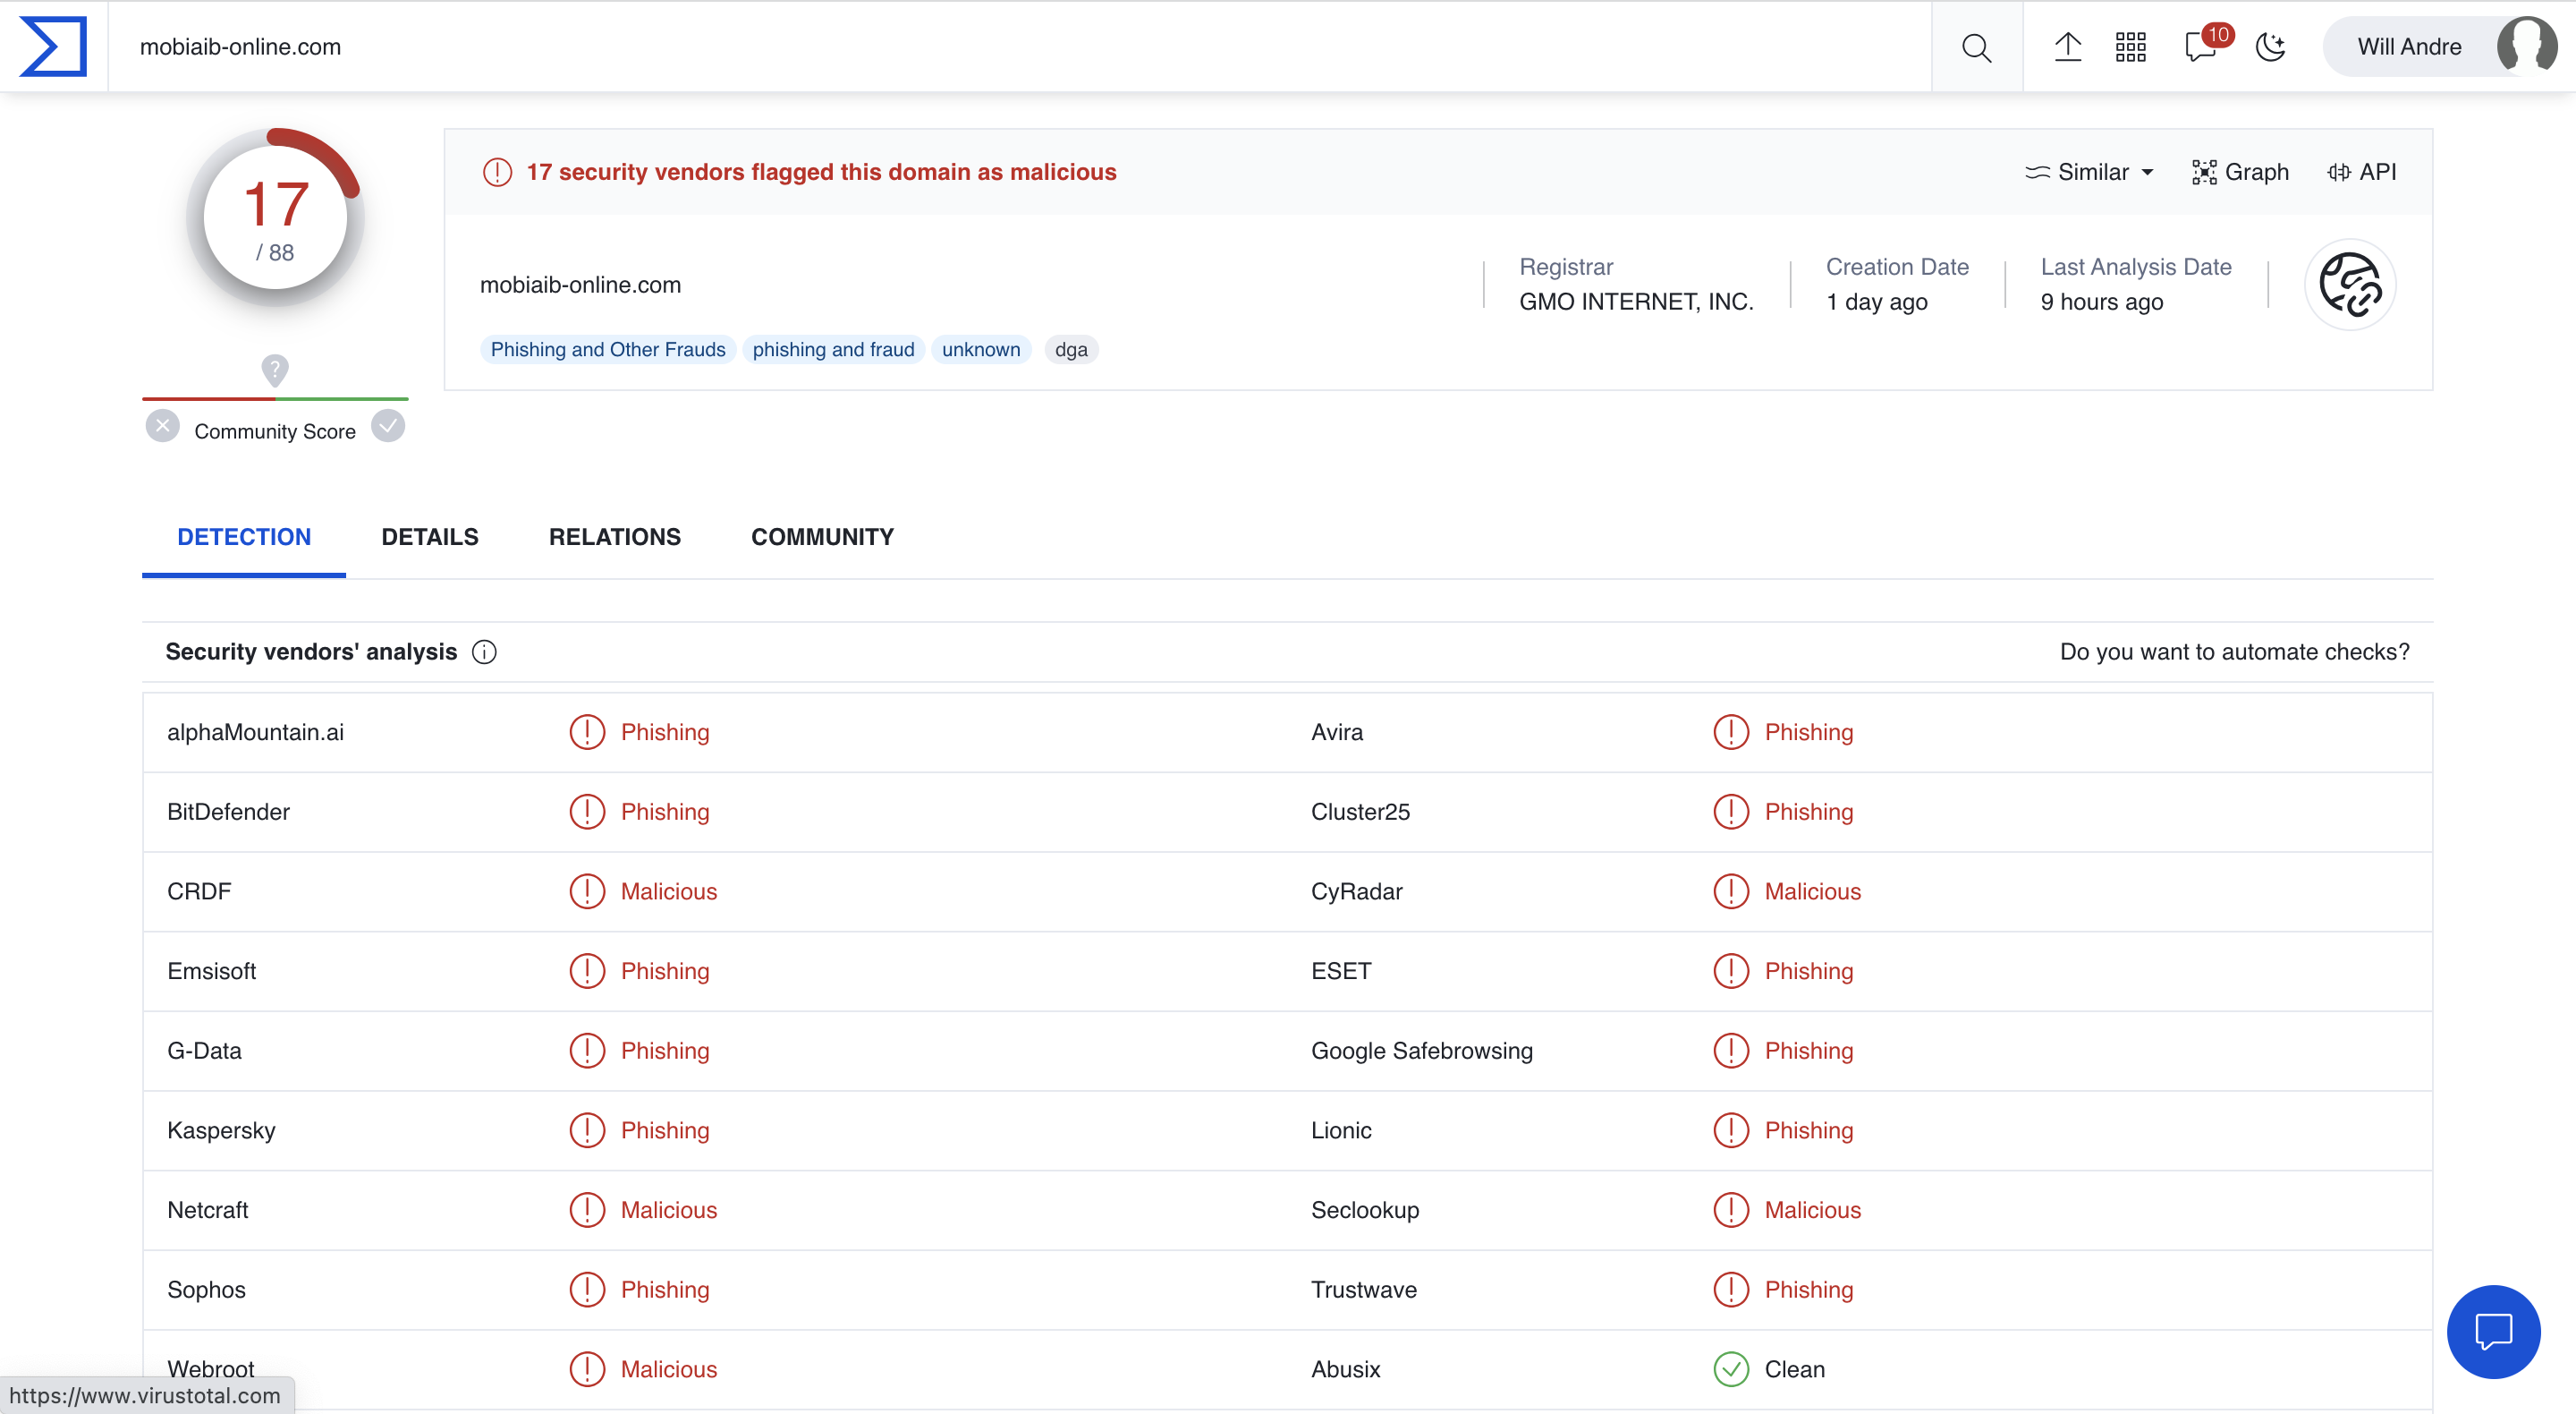Click the search magnifier icon
2576x1414 pixels.
[1976, 47]
